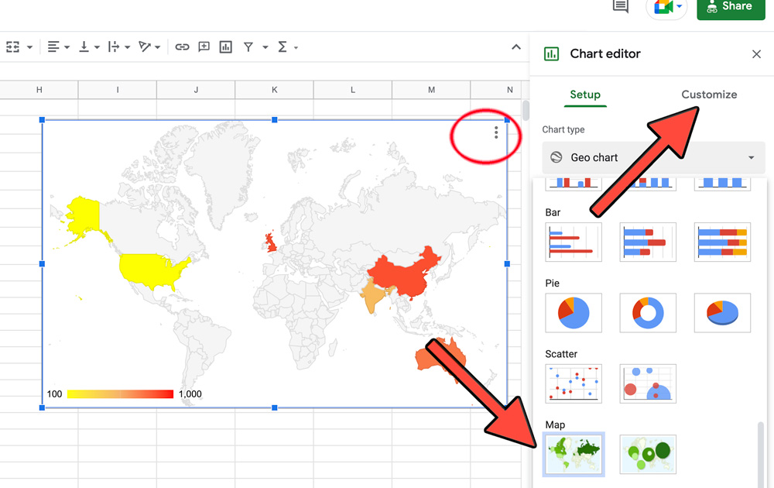Click the Google Meet icon
The height and width of the screenshot is (488, 774).
[x=663, y=7]
